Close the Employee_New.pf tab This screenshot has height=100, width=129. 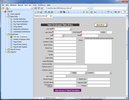click(51, 16)
